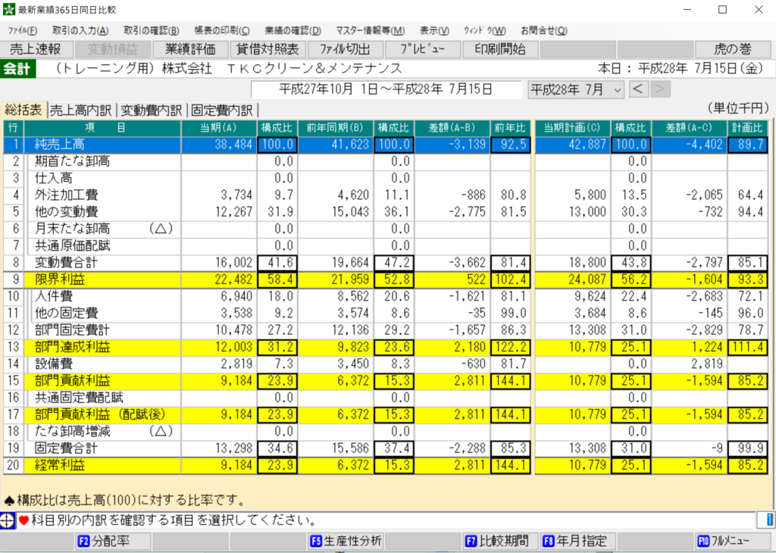Click the crosshair icon in the status bar
The height and width of the screenshot is (553, 776).
(8, 520)
